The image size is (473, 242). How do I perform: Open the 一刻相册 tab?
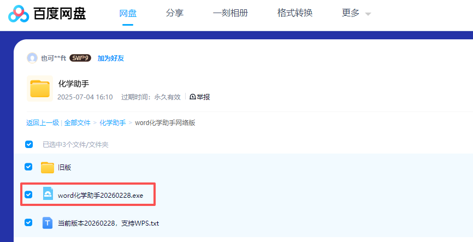coord(230,13)
